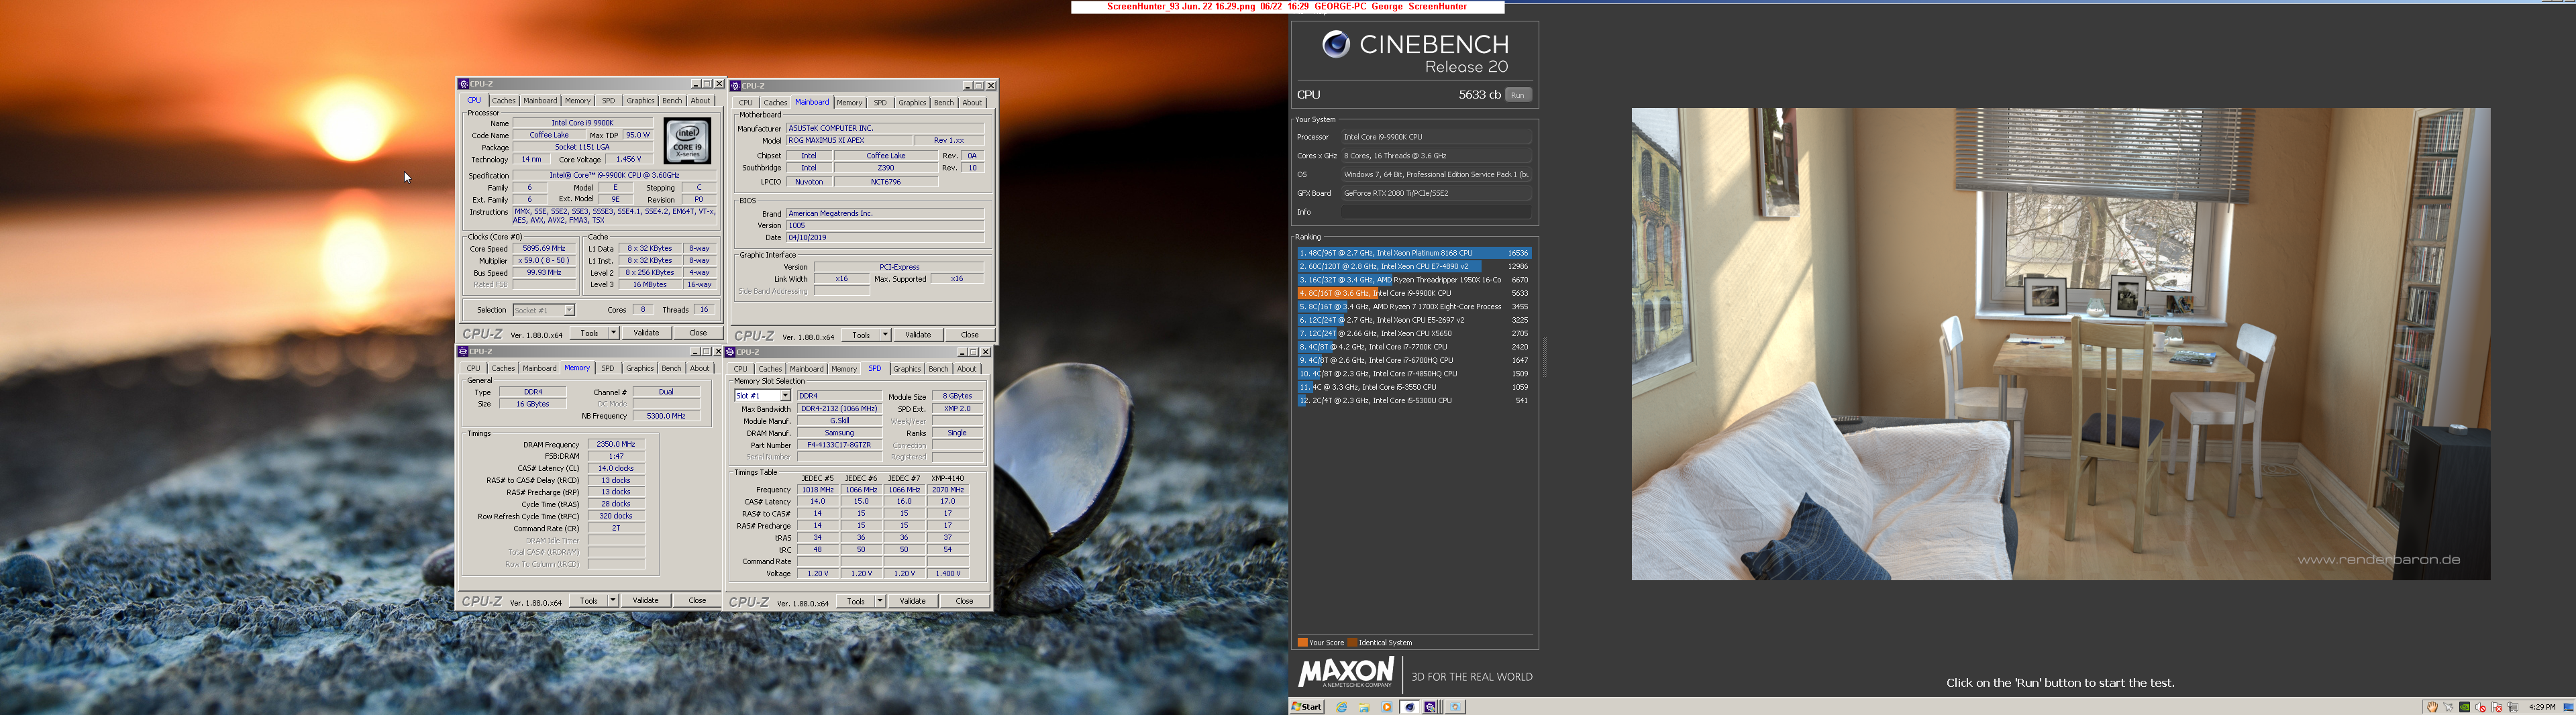Click the Cinebench logo sphere icon
Image resolution: width=2576 pixels, height=715 pixels.
1336,44
